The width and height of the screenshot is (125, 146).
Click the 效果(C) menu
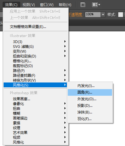pos(11,5)
